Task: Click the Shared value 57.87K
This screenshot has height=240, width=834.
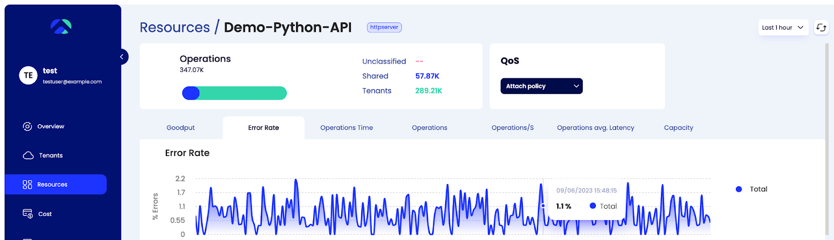Action: click(427, 76)
